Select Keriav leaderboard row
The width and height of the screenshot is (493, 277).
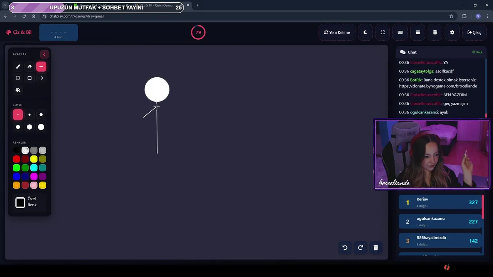[x=440, y=202]
